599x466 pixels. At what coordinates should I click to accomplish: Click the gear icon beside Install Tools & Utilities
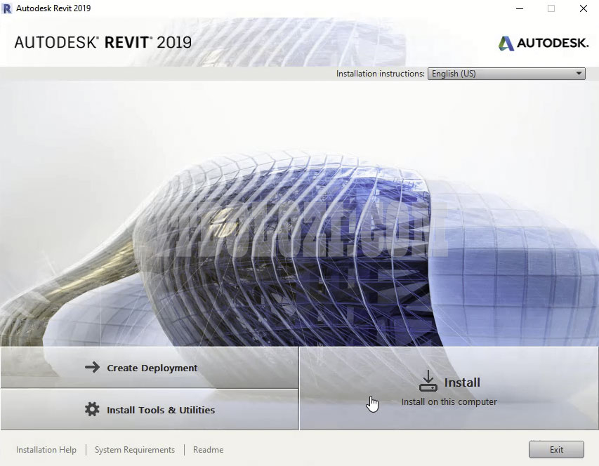tap(93, 408)
